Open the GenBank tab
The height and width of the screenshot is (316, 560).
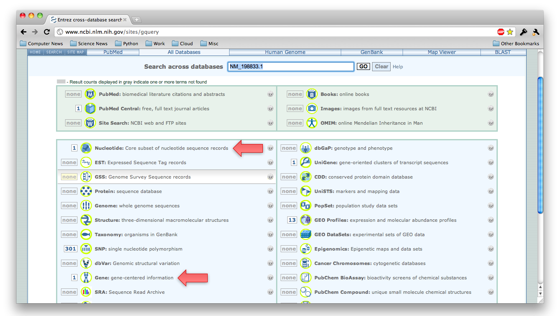point(372,52)
